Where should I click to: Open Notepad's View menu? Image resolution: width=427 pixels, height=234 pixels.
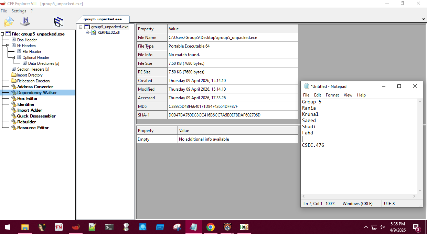(x=348, y=95)
